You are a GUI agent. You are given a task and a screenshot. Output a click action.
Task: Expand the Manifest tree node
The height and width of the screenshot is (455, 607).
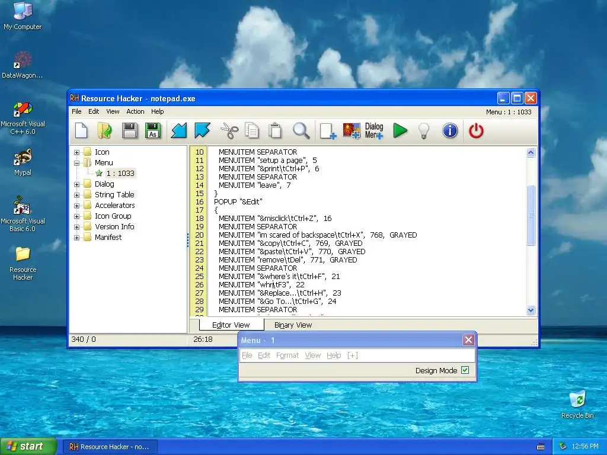tap(76, 238)
